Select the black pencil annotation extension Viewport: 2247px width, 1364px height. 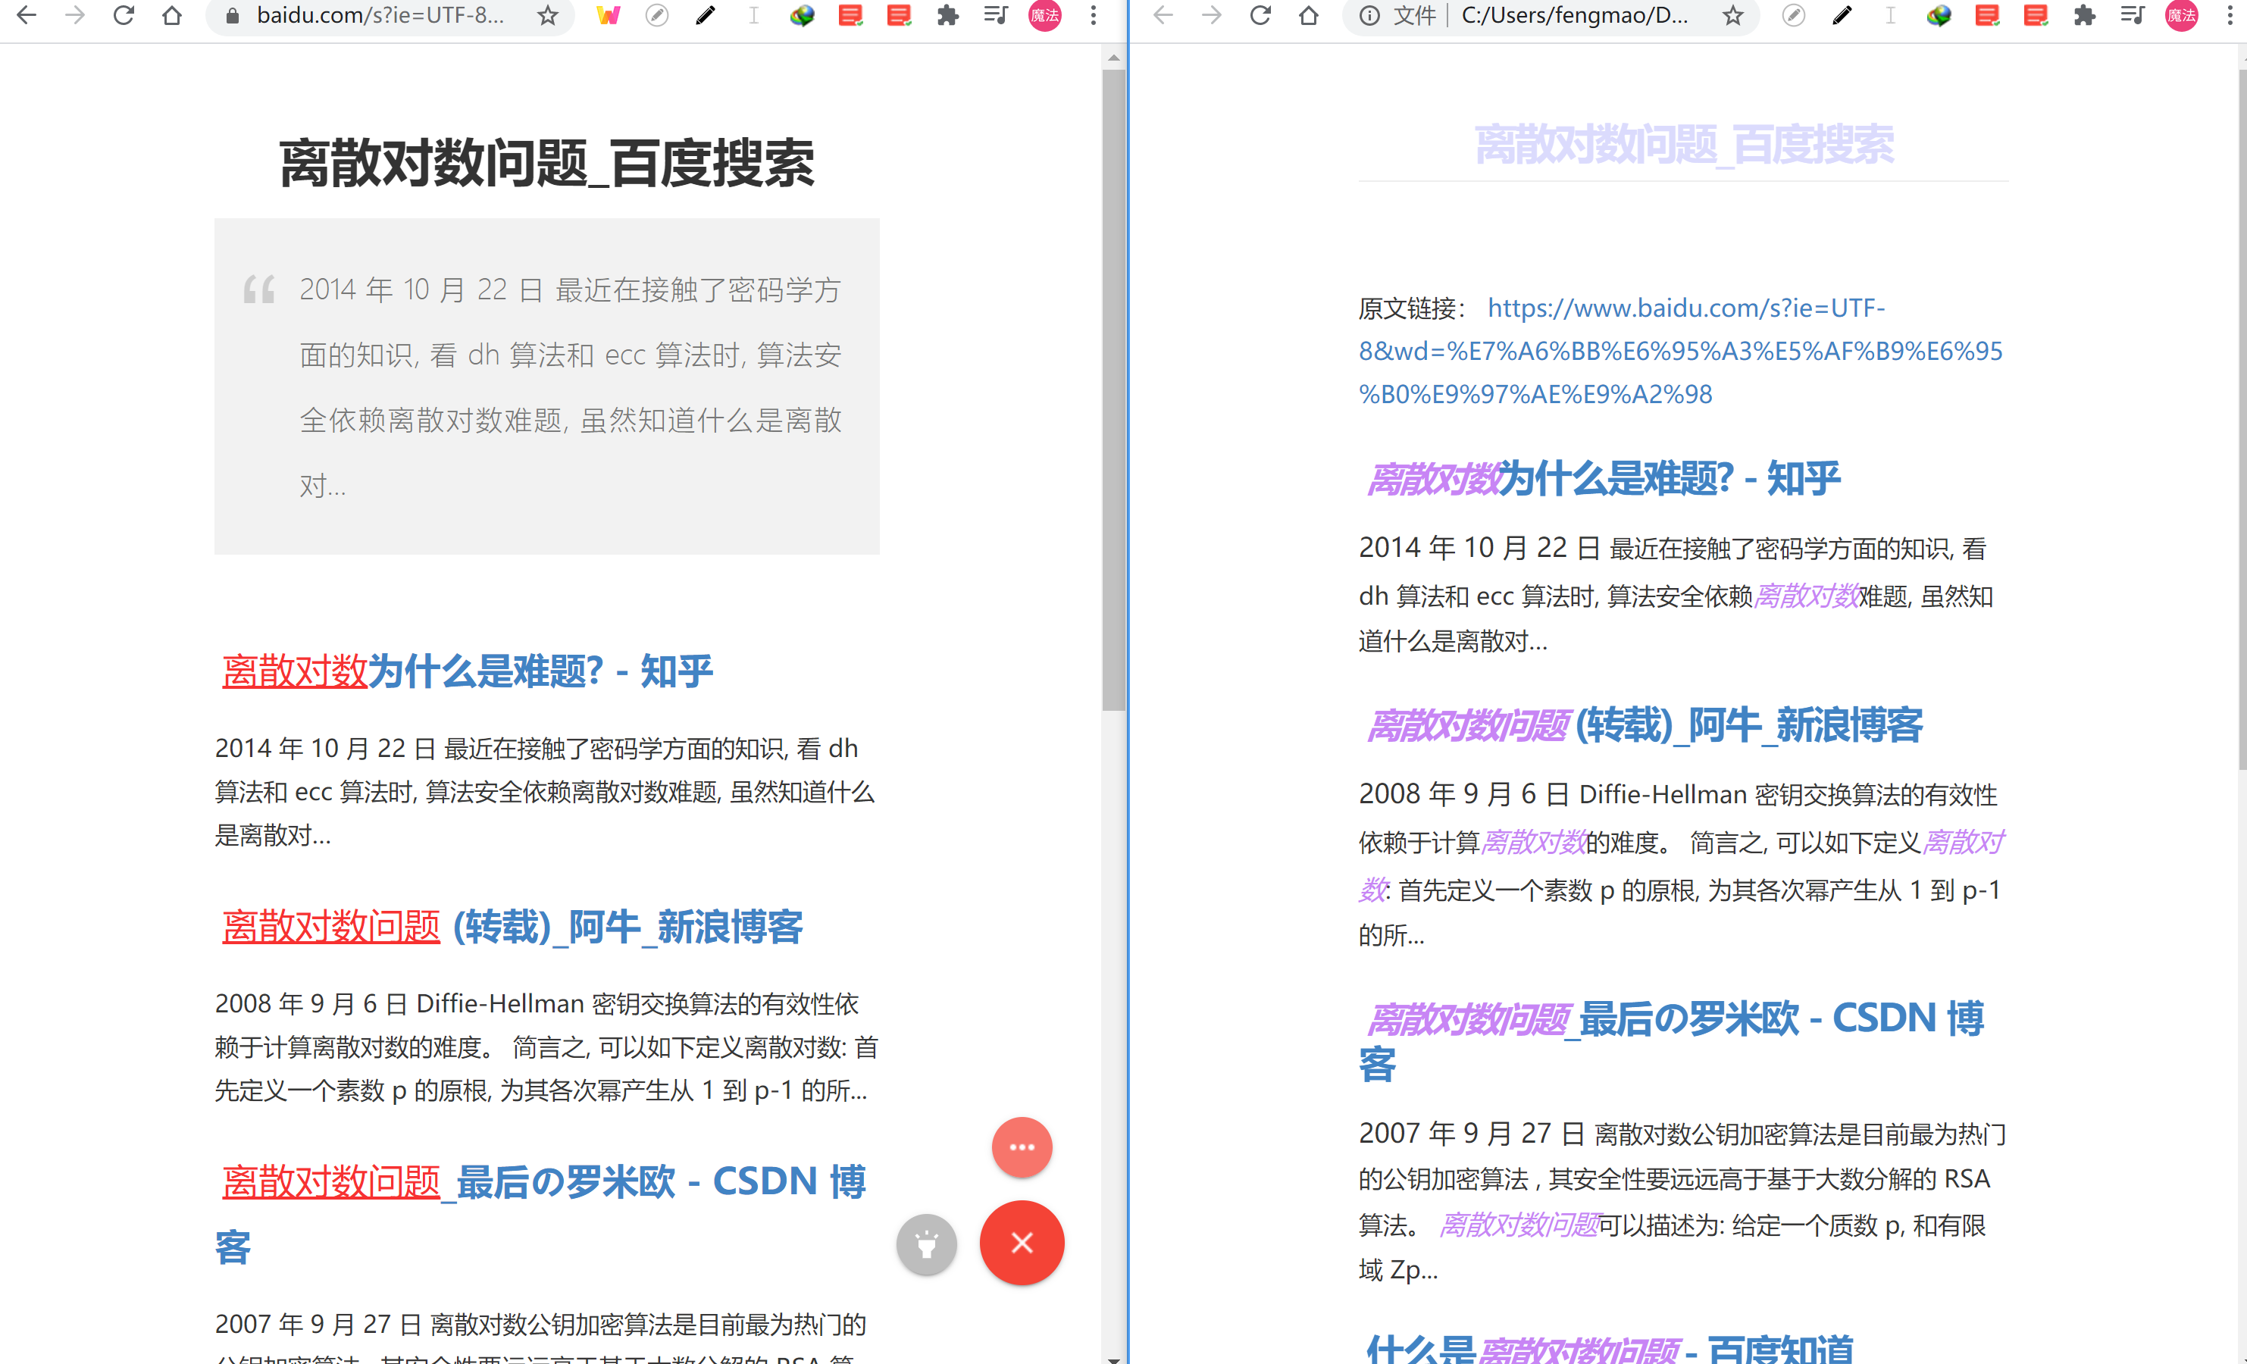(705, 15)
